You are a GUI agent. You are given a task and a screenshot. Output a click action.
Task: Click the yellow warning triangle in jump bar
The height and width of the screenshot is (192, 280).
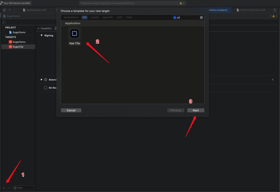click(x=273, y=16)
